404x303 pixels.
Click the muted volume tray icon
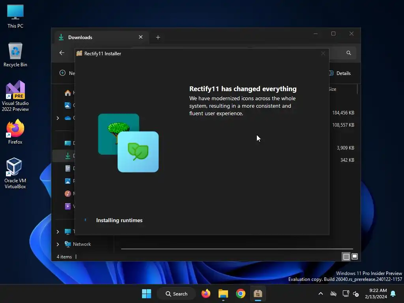(356, 294)
